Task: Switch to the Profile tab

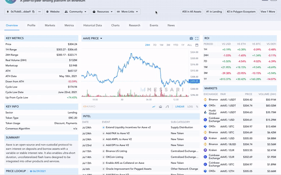Action: click(x=31, y=25)
